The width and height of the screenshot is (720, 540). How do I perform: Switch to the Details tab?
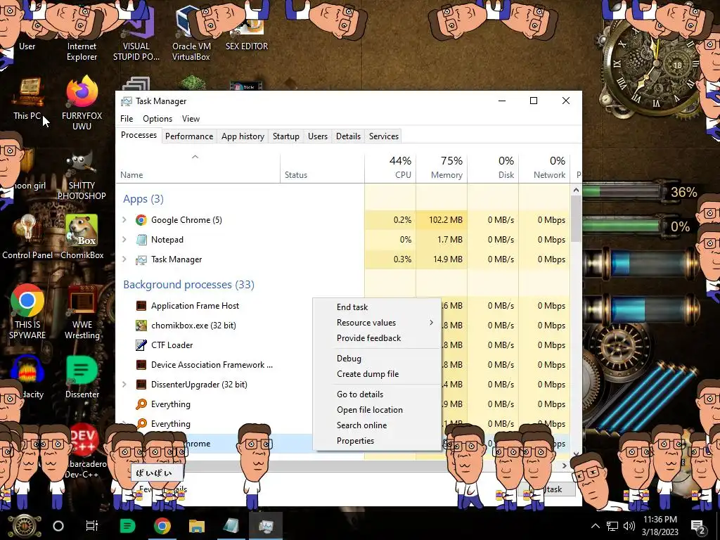(348, 136)
